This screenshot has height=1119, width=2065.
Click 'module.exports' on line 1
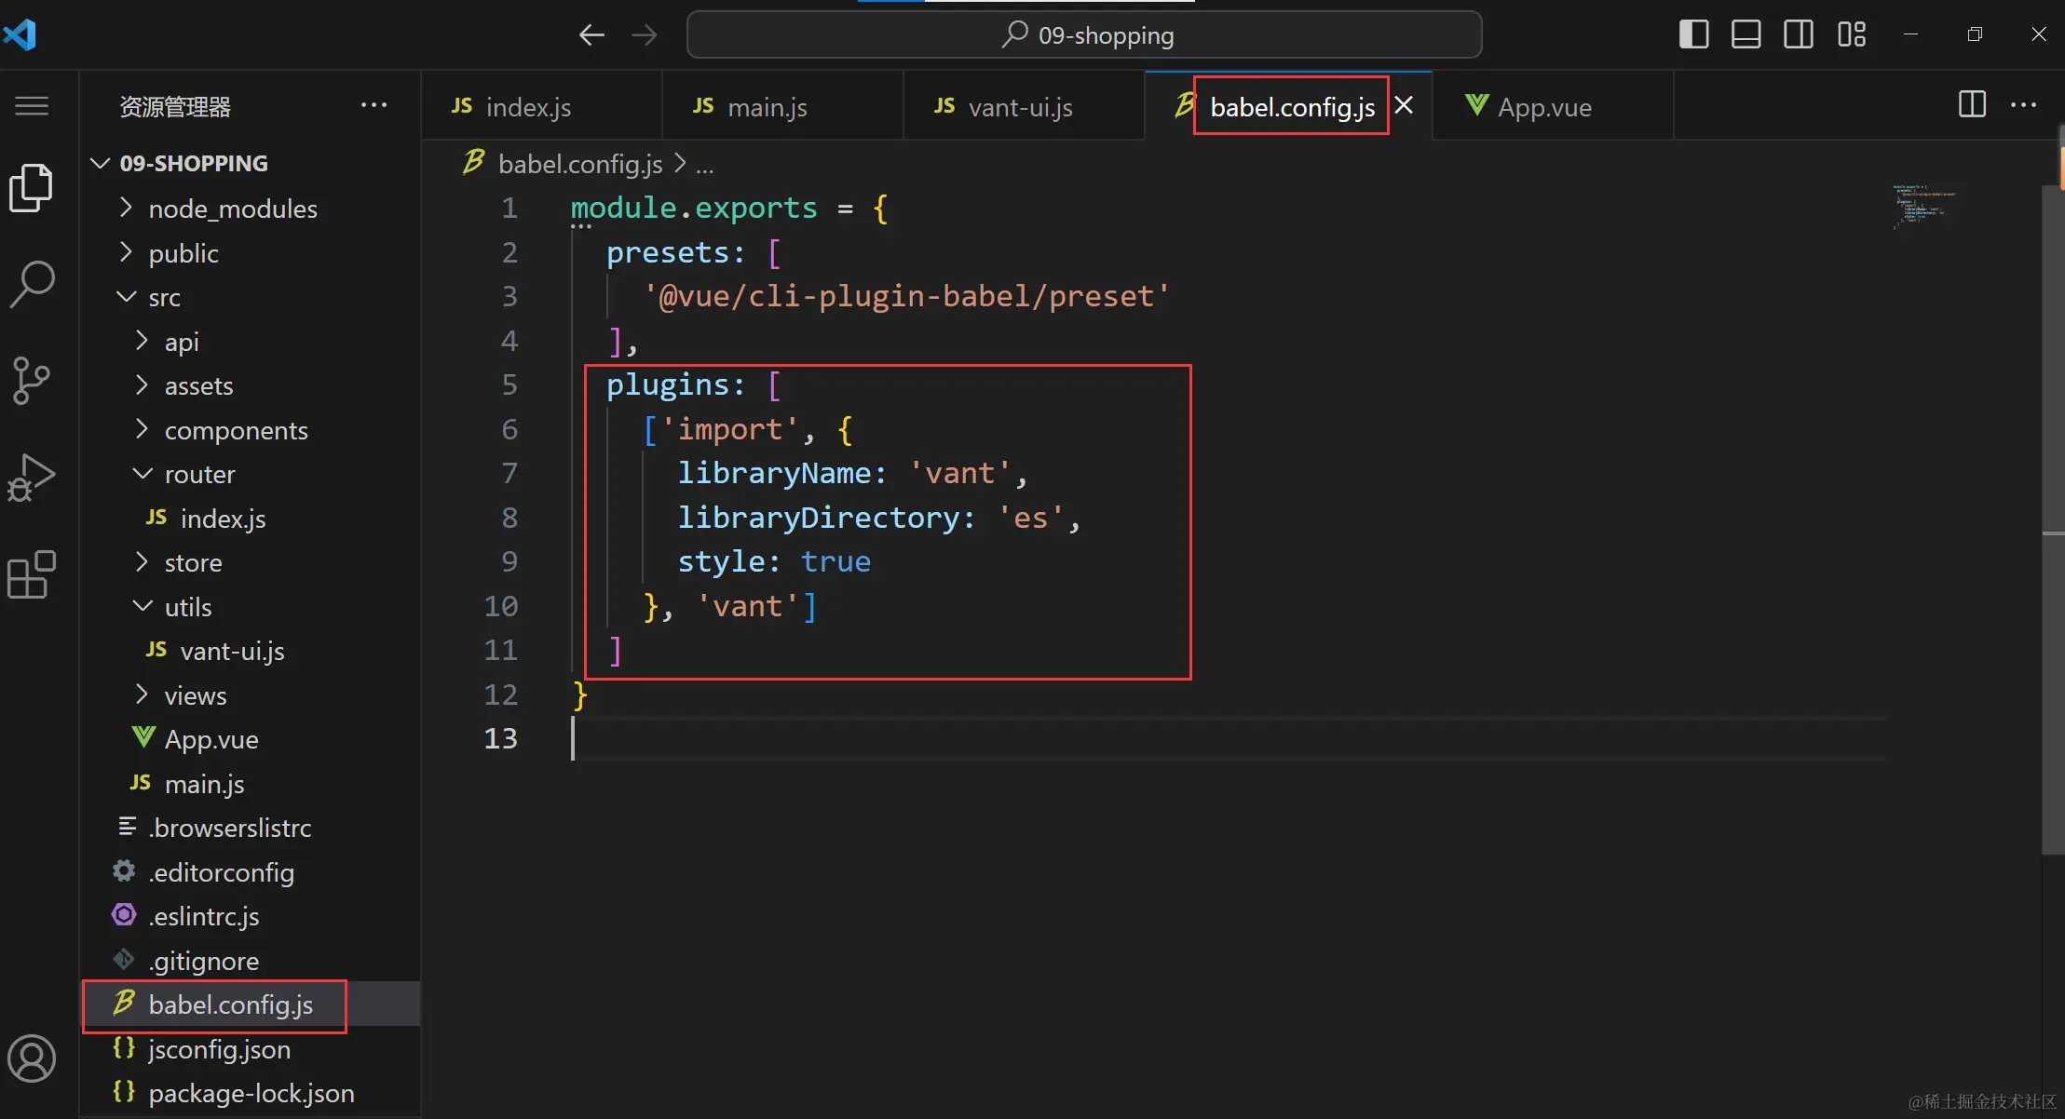694,208
